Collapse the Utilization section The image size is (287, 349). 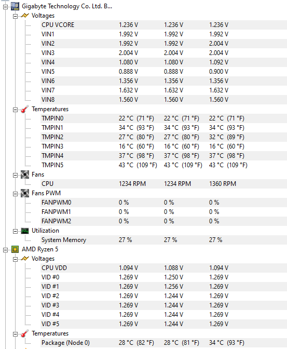pyautogui.click(x=15, y=231)
